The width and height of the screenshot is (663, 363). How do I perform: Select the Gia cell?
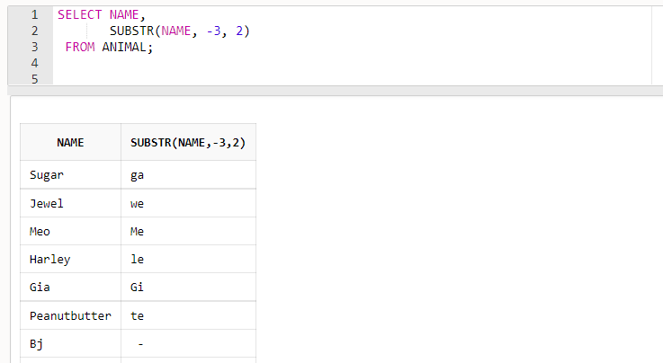pyautogui.click(x=70, y=287)
